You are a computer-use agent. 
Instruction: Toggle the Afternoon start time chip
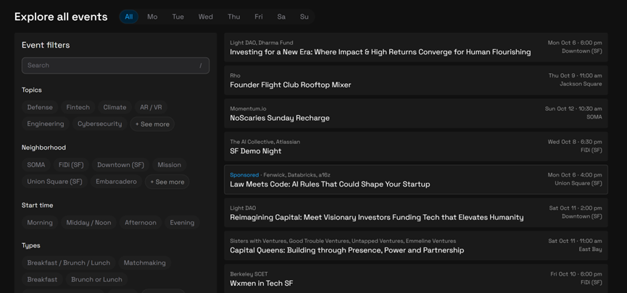coord(141,223)
